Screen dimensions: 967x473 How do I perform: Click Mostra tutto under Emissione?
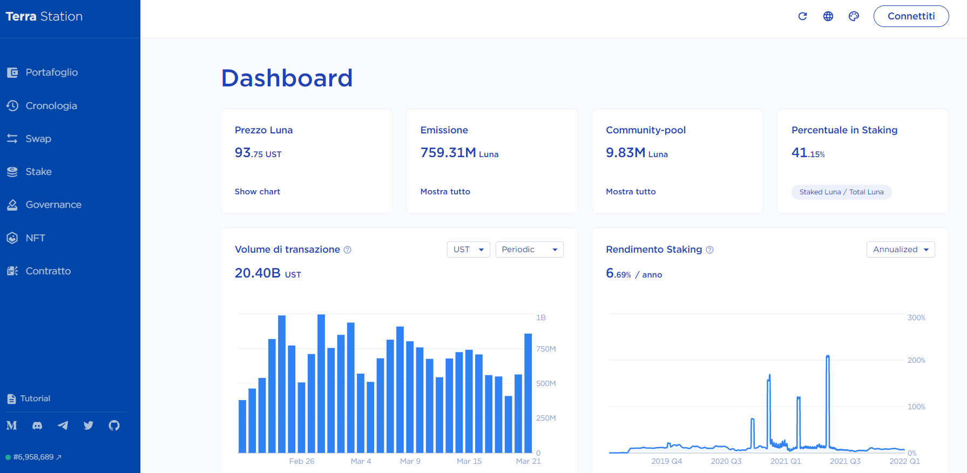coord(445,192)
